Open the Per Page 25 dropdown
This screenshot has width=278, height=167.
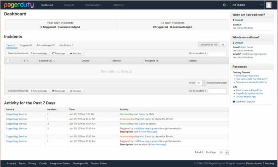coord(224,152)
